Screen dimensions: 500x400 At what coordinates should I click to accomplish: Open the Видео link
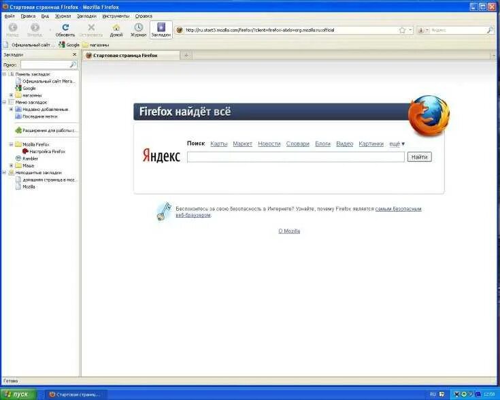tap(345, 144)
